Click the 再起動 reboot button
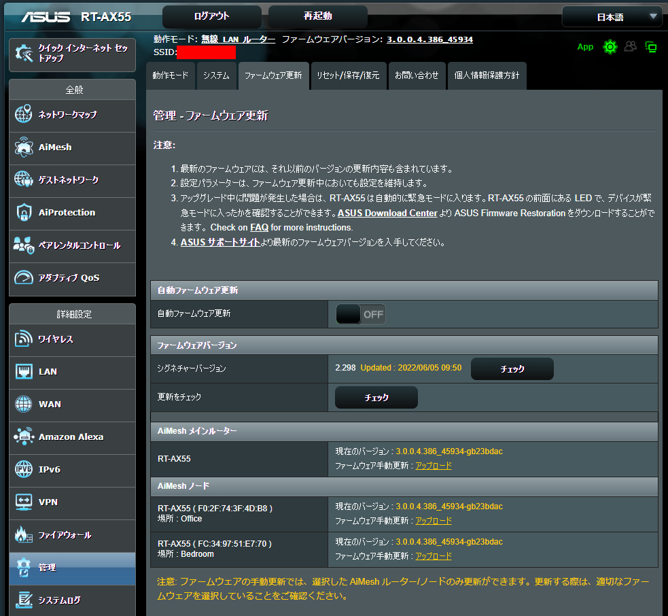Screen dimensions: 668x616 click(x=318, y=16)
